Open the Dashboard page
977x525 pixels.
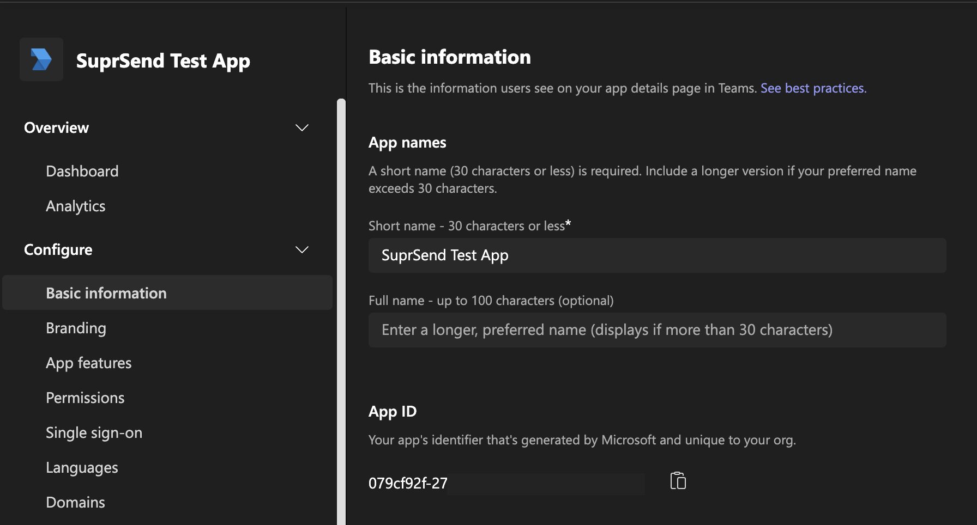82,171
